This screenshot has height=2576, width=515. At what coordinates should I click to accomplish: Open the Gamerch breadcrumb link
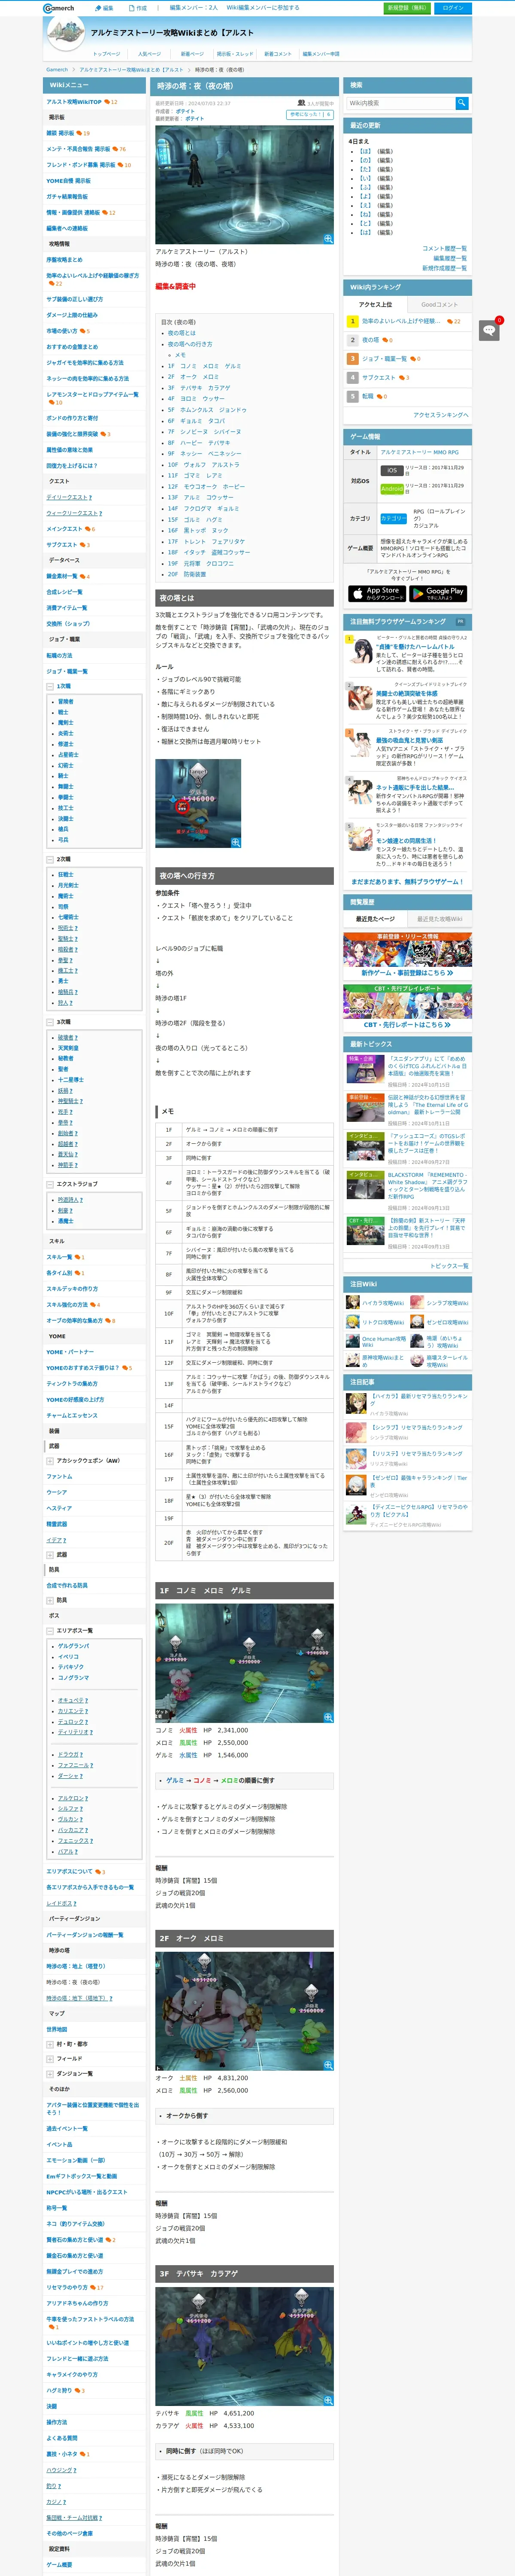(x=57, y=70)
